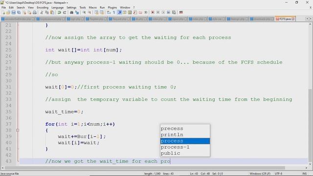Screen dimensions: 313x176
Task: Click 'Windows (CR LF)' in status bar
Action: click(260, 174)
